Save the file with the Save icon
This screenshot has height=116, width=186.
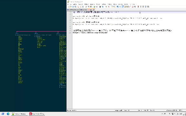73,7
